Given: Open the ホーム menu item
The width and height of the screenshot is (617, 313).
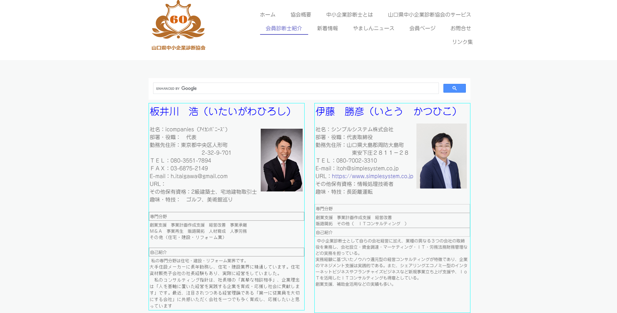Looking at the screenshot, I should click(x=267, y=14).
